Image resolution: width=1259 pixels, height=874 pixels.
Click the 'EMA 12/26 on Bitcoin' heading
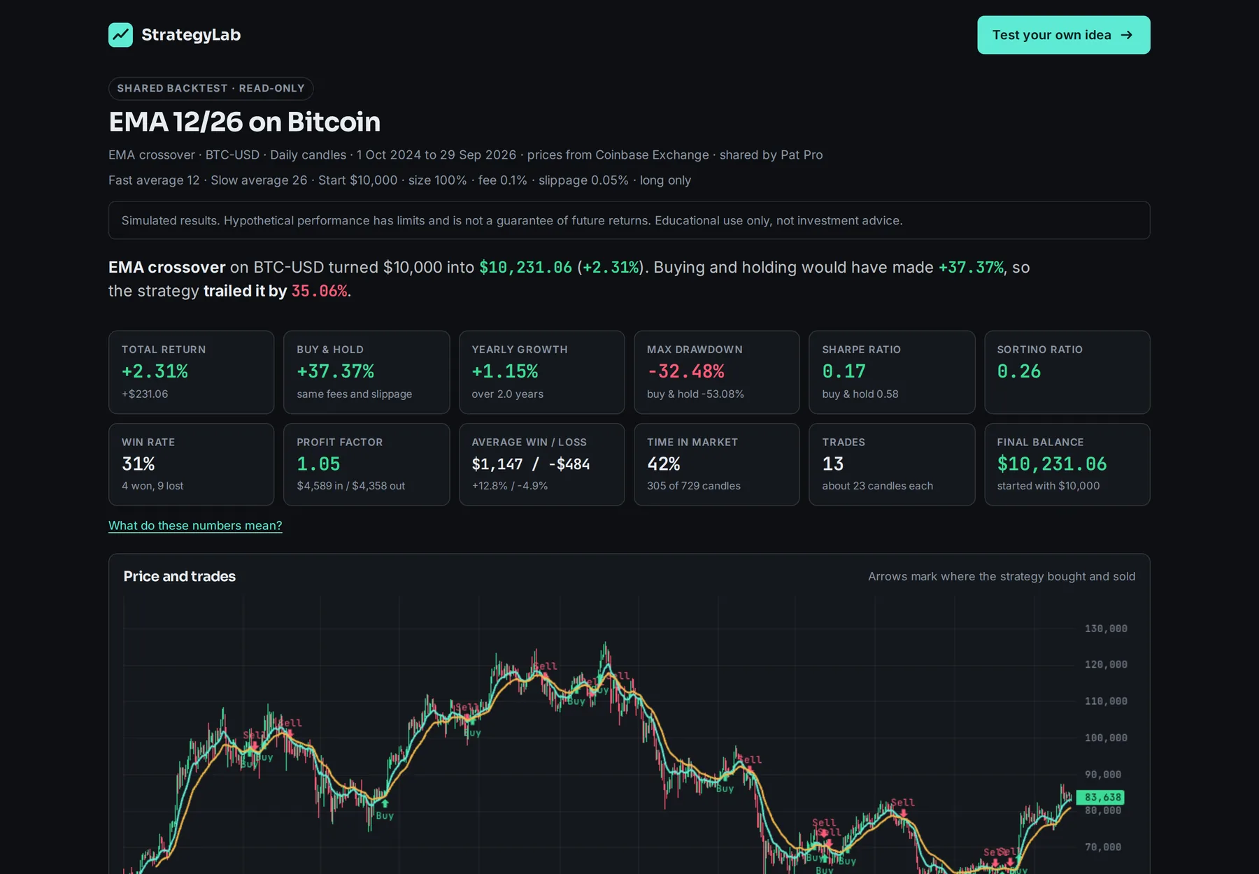[244, 122]
